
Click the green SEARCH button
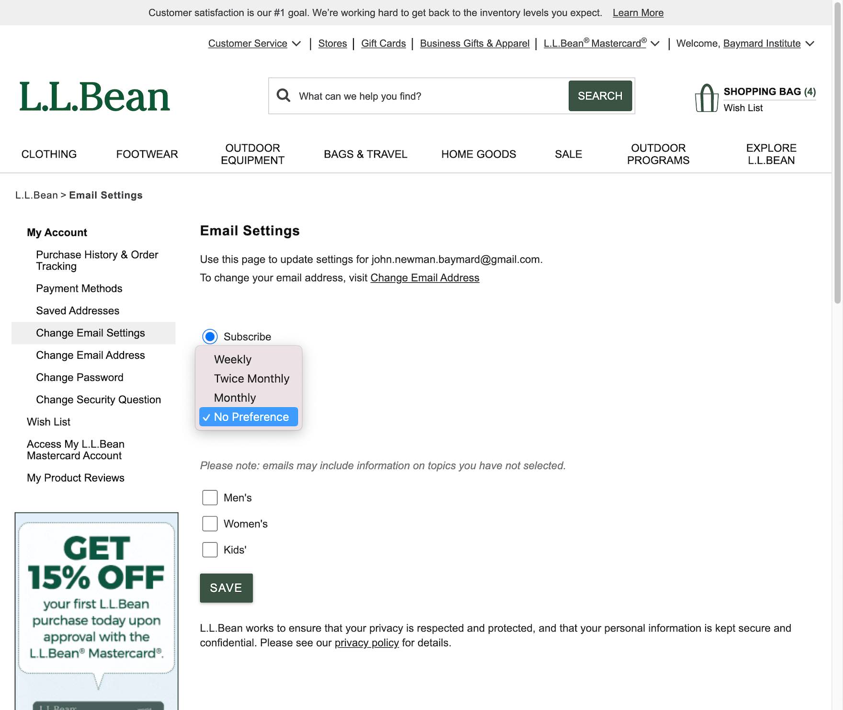tap(600, 96)
